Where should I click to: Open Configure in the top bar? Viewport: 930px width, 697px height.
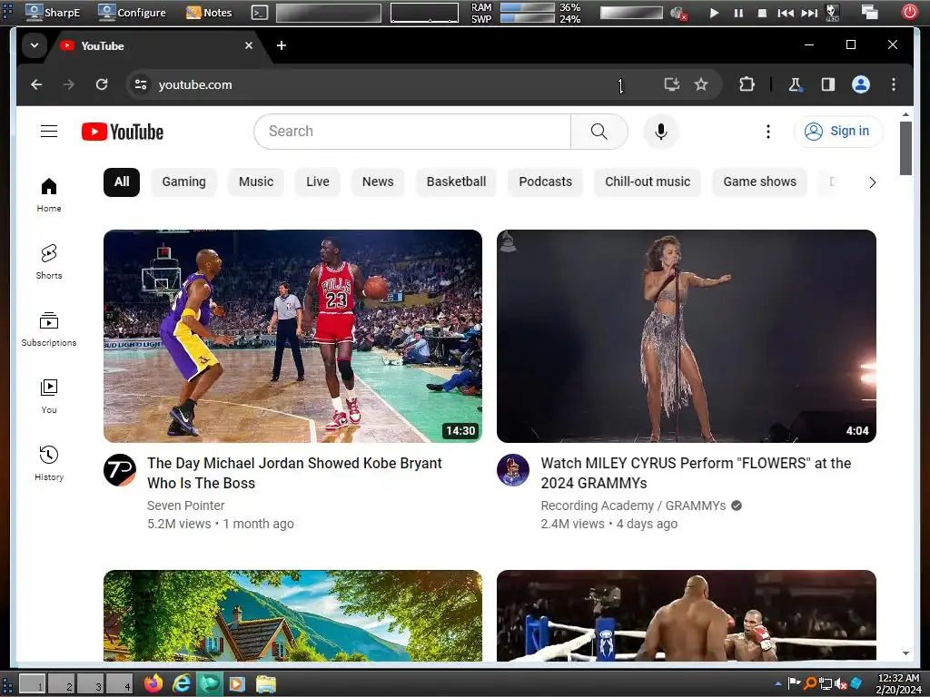(132, 12)
